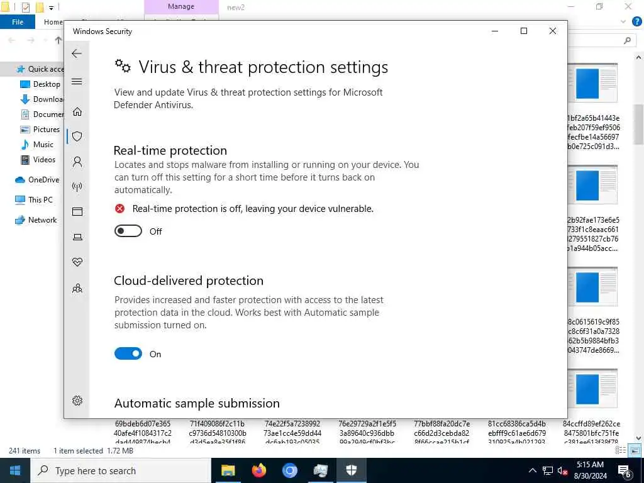Open the Home ribbon tab in File Explorer

tap(53, 22)
